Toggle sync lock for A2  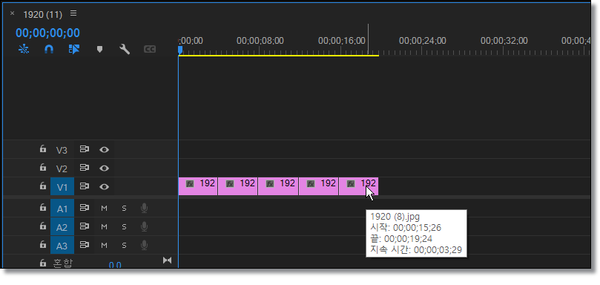coord(85,226)
